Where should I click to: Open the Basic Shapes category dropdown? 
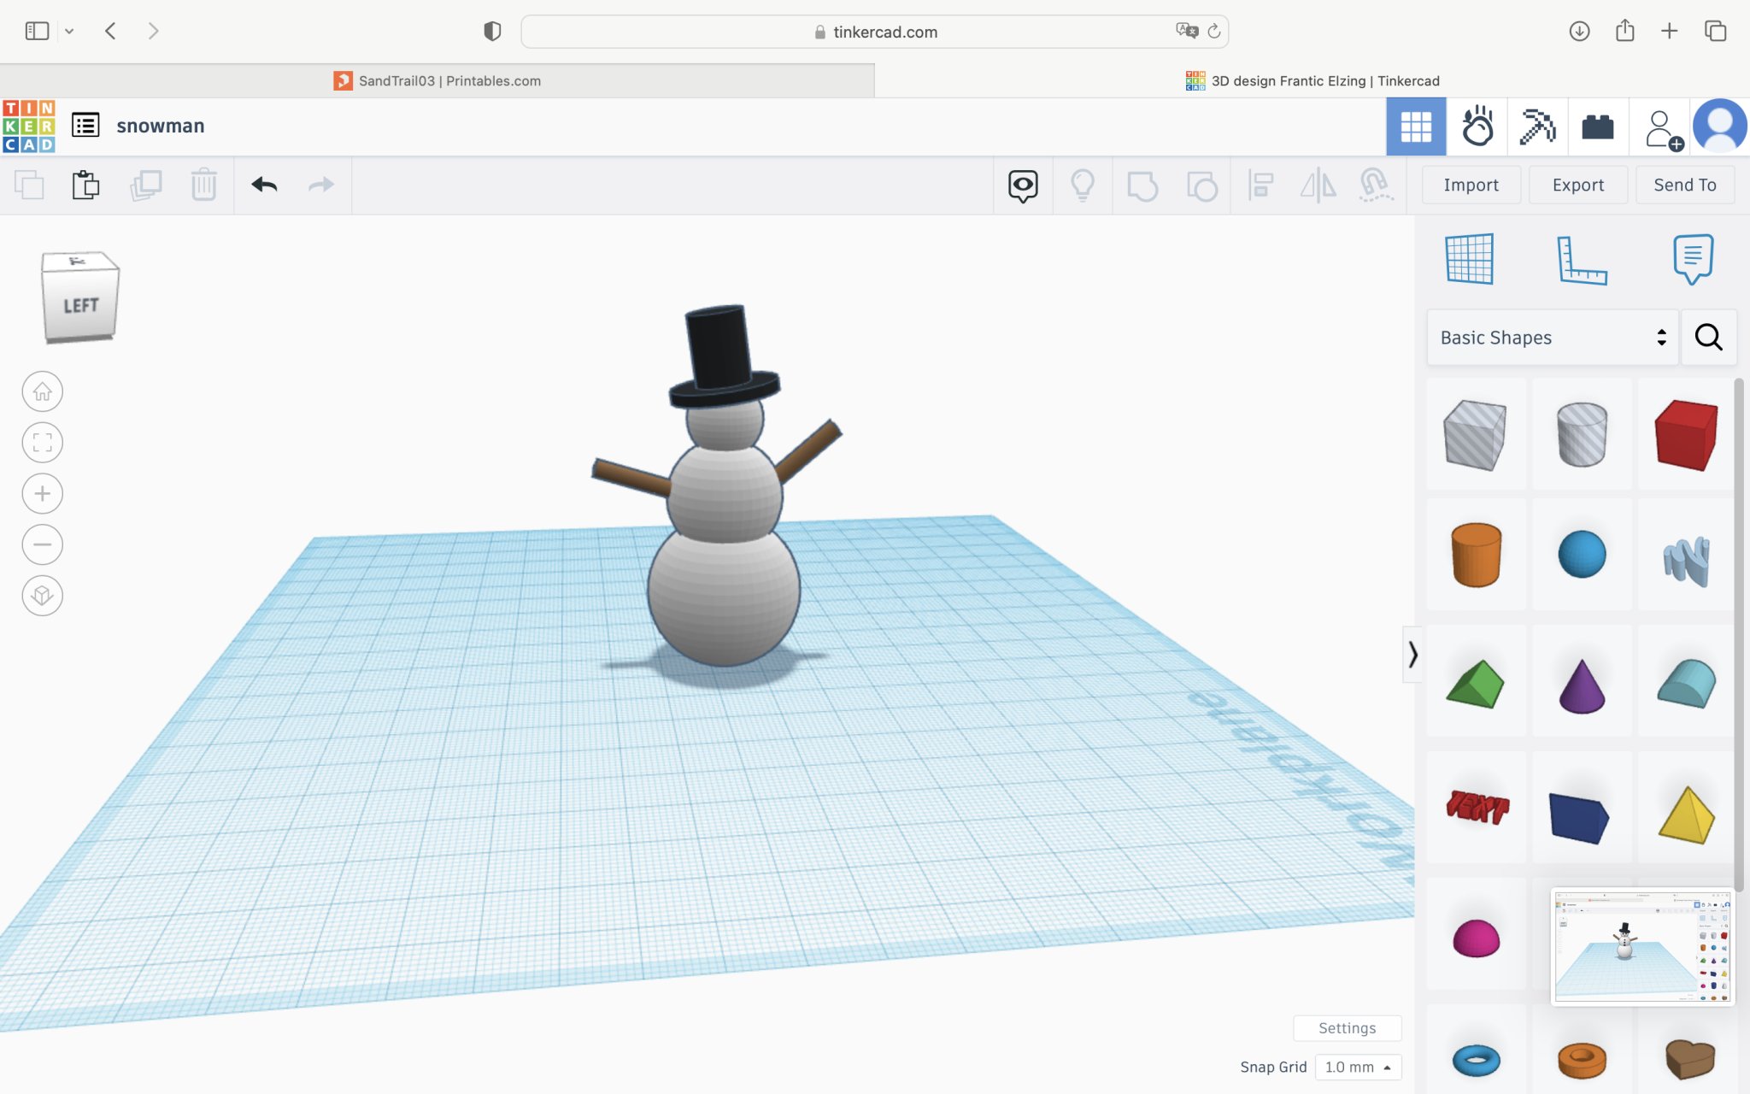coord(1551,338)
